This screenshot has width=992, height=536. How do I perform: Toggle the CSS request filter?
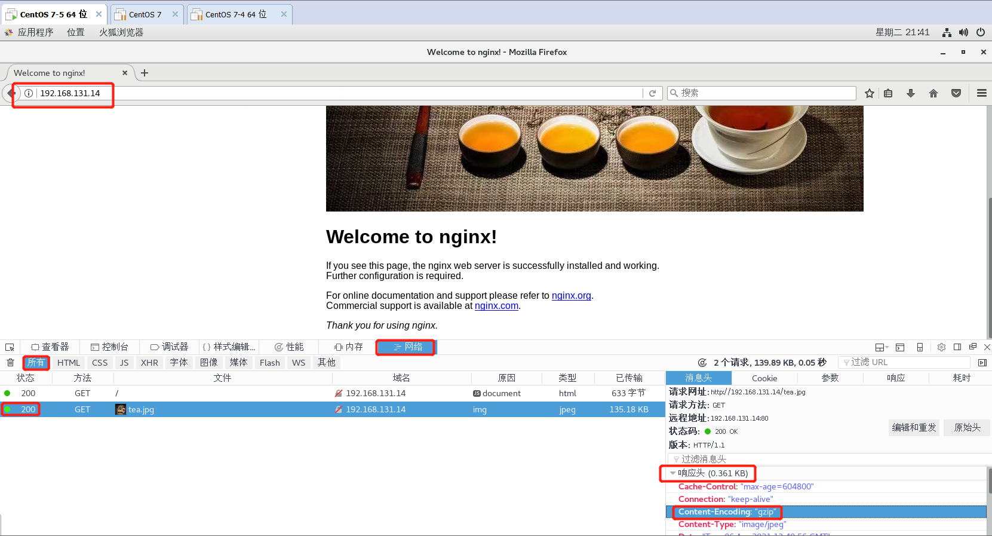pos(100,363)
